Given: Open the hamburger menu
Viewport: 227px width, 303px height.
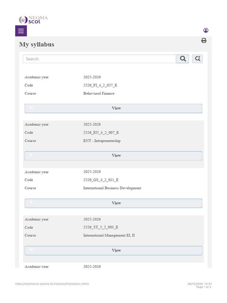Looking at the screenshot, I should click(x=21, y=31).
